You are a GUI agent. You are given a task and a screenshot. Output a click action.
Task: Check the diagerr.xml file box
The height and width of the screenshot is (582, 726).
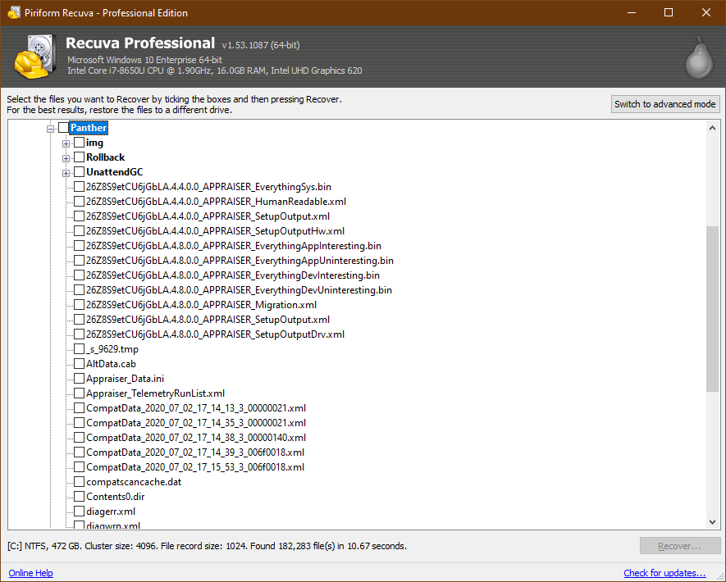pos(80,512)
